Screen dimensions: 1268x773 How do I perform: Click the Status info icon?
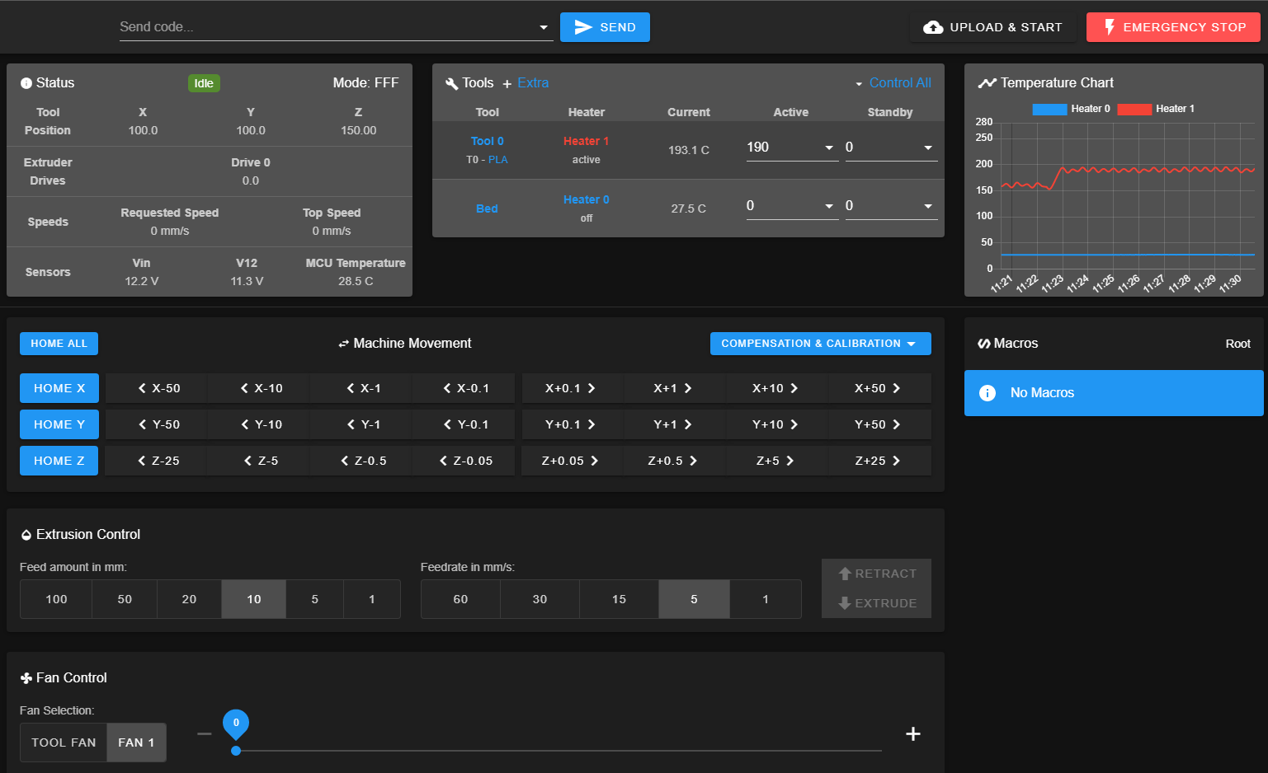(x=26, y=83)
